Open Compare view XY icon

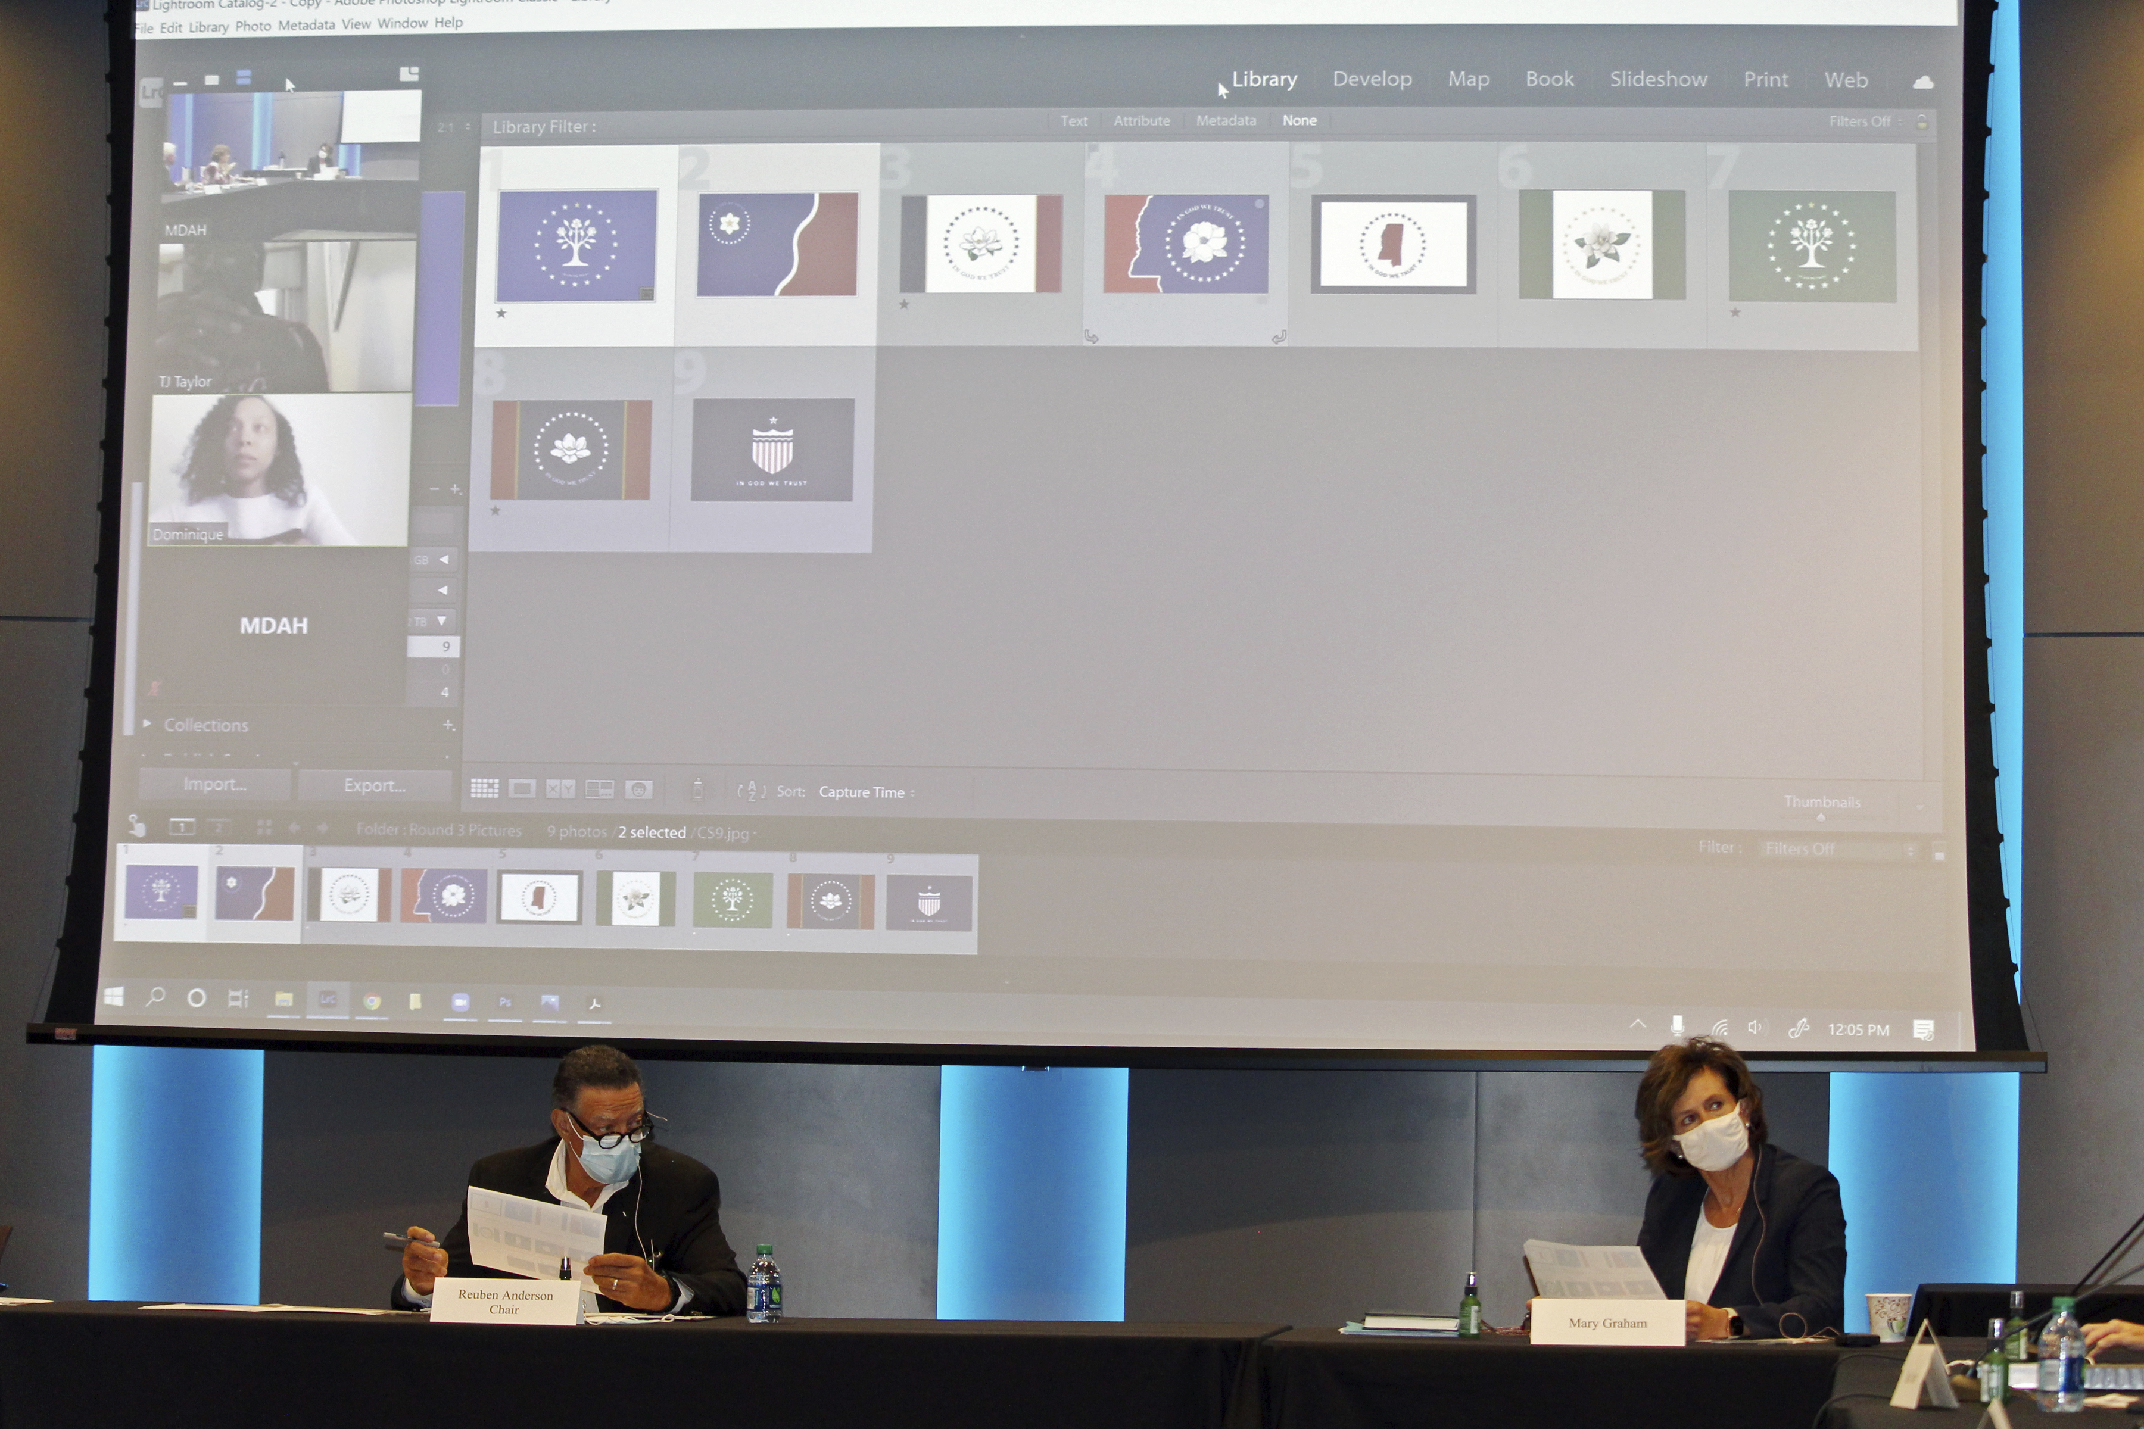[x=560, y=790]
